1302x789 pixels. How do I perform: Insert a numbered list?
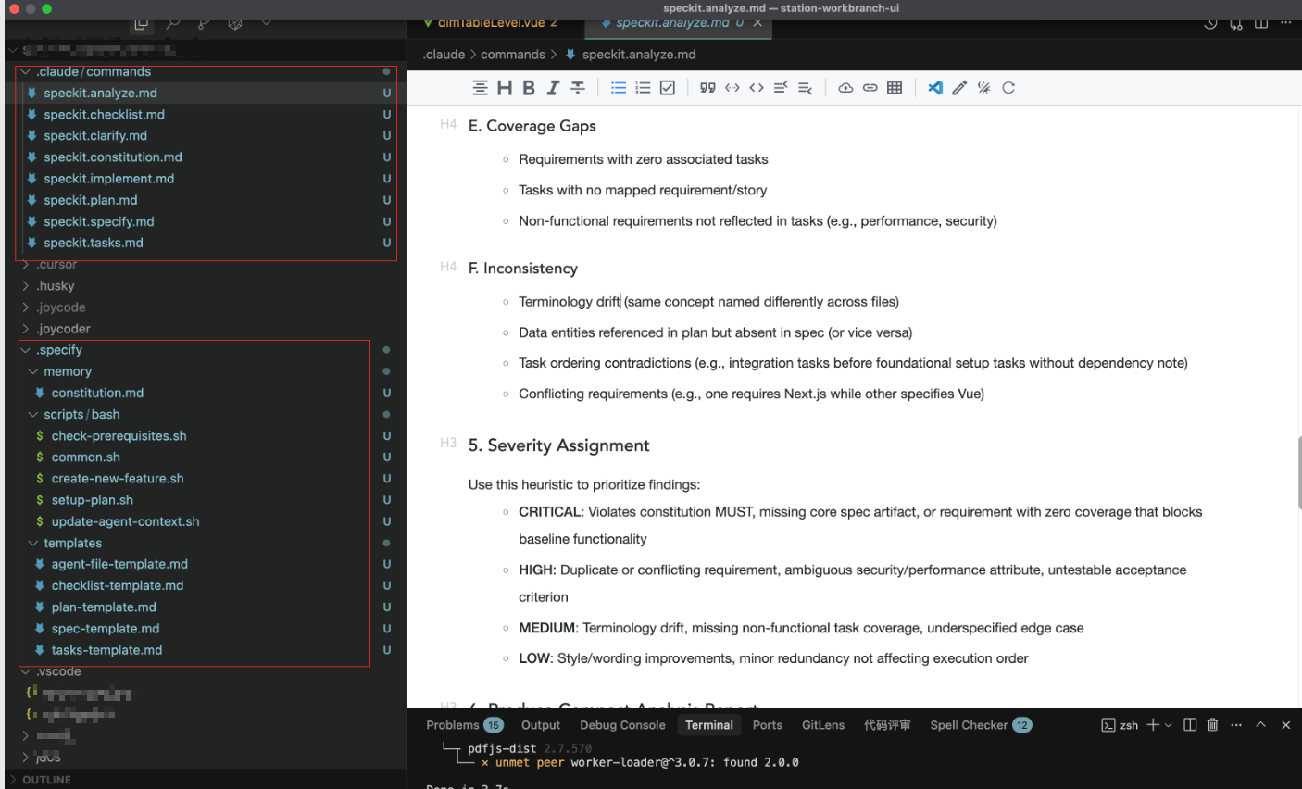[x=643, y=88]
